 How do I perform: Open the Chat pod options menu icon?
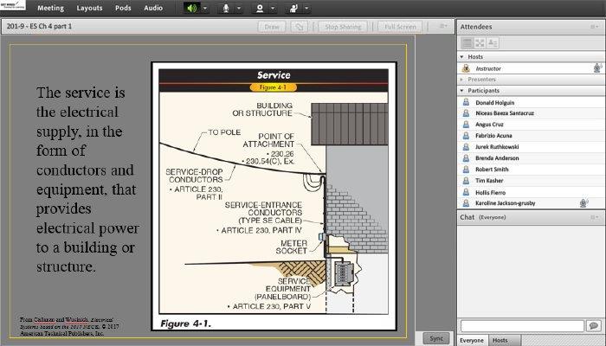point(595,217)
